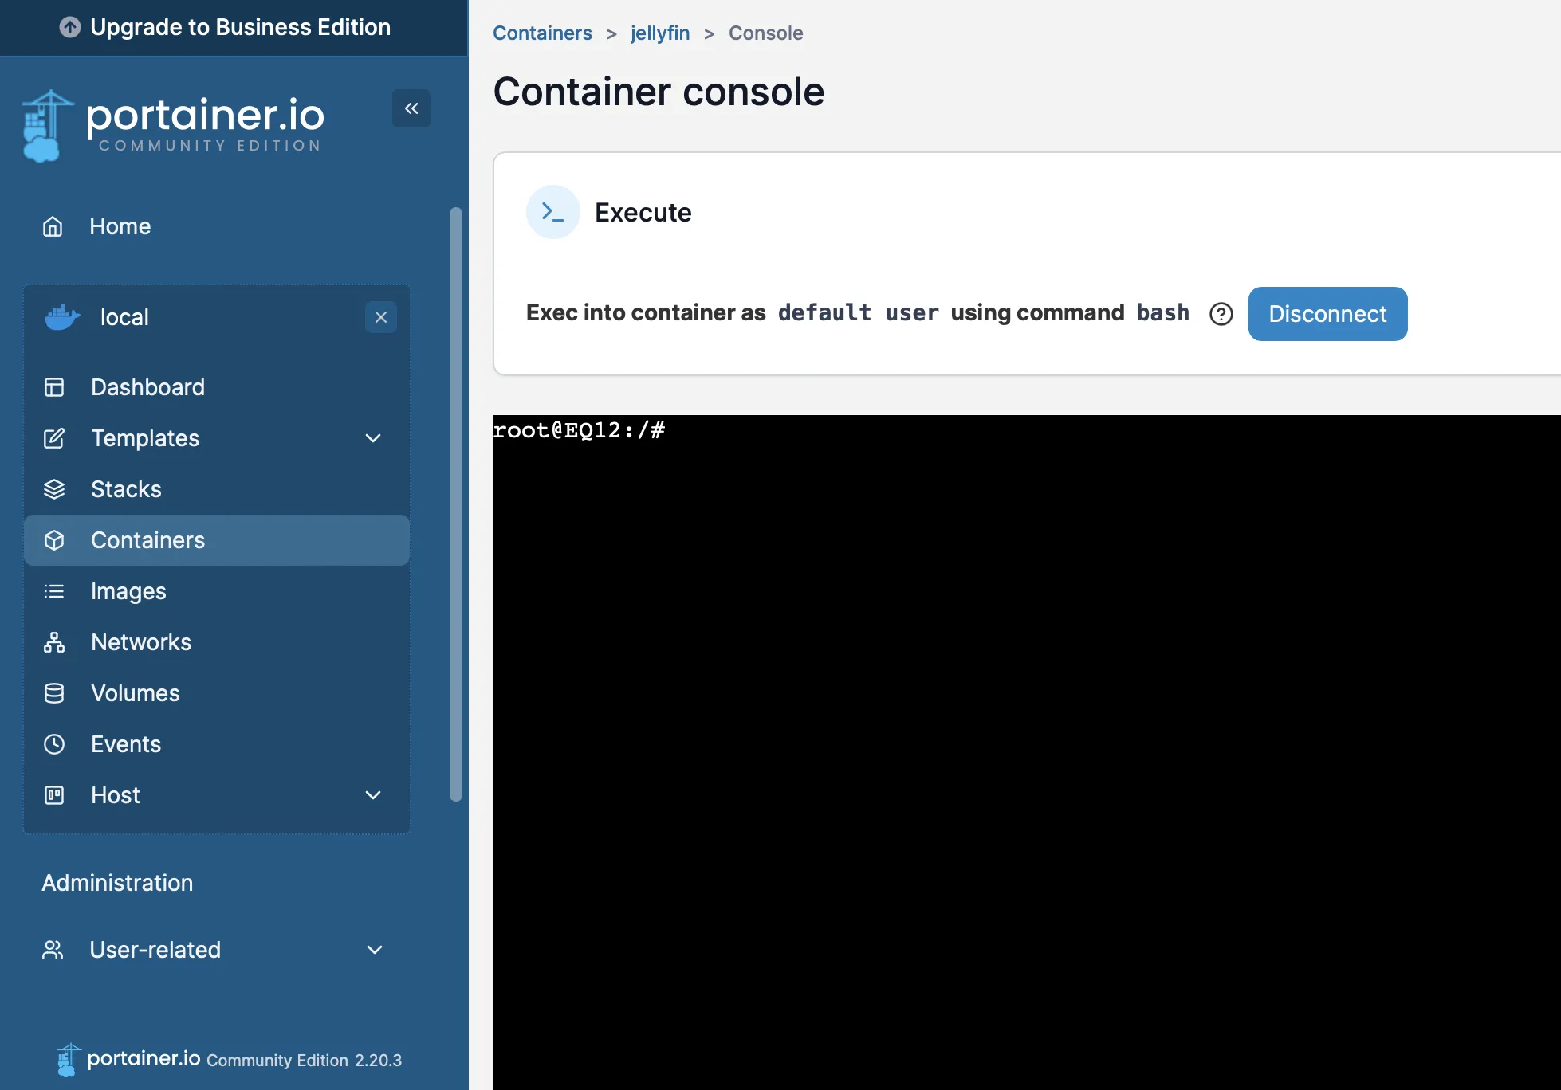The height and width of the screenshot is (1090, 1561).
Task: Expand the Templates submenu chevron
Action: pyautogui.click(x=373, y=438)
